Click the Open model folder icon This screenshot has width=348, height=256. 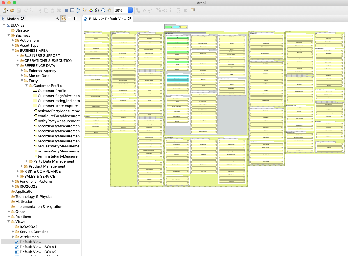pyautogui.click(x=13, y=10)
